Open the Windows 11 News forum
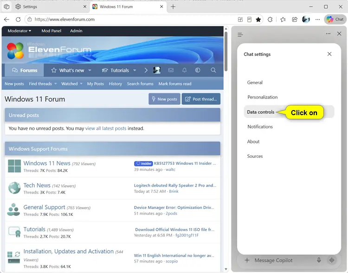The height and width of the screenshot is (273, 348). click(x=47, y=163)
